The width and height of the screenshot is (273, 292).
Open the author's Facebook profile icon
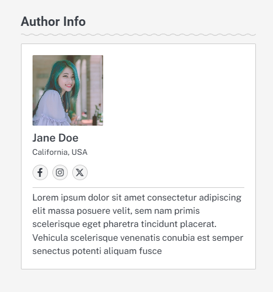40,172
